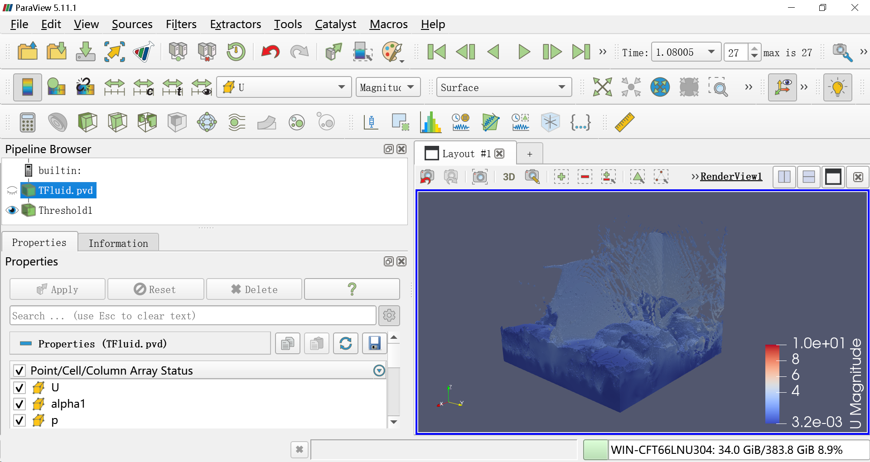Click the properties search field
The image size is (870, 462).
click(192, 316)
